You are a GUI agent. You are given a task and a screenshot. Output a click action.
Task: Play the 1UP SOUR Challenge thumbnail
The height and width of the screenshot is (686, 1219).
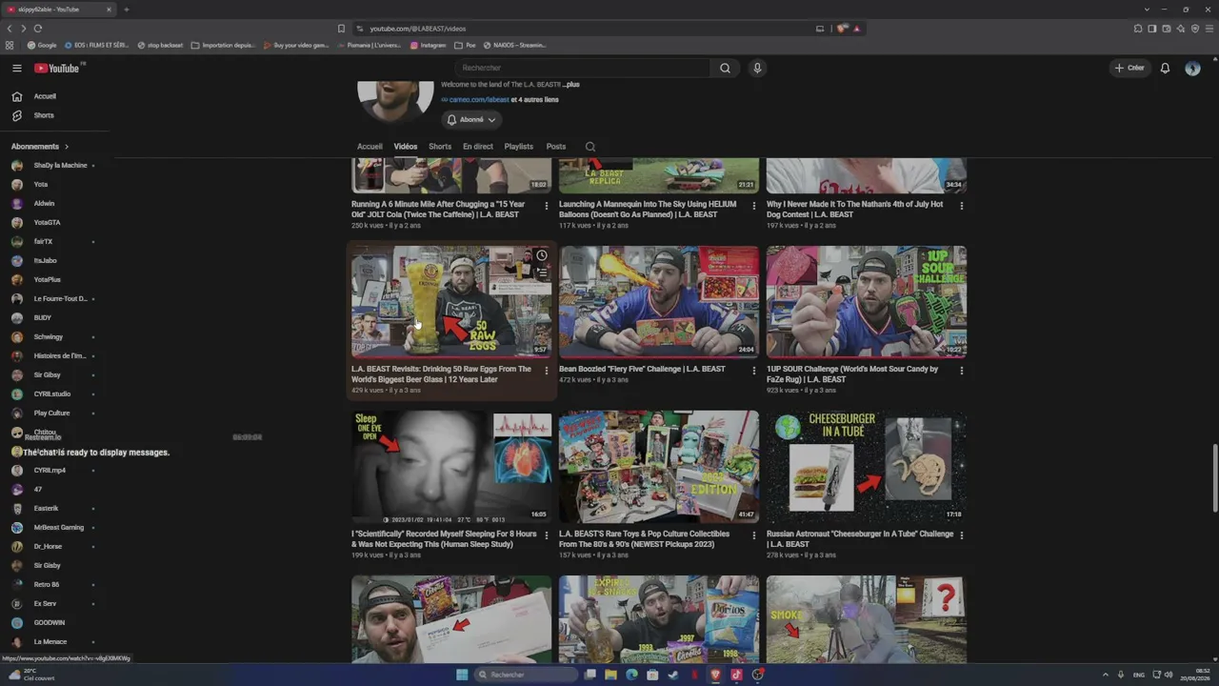click(x=867, y=302)
